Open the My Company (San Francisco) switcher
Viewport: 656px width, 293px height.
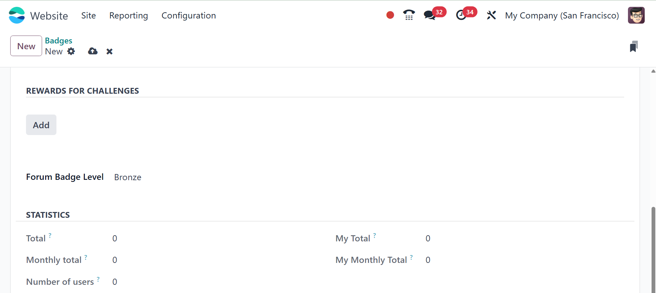562,15
